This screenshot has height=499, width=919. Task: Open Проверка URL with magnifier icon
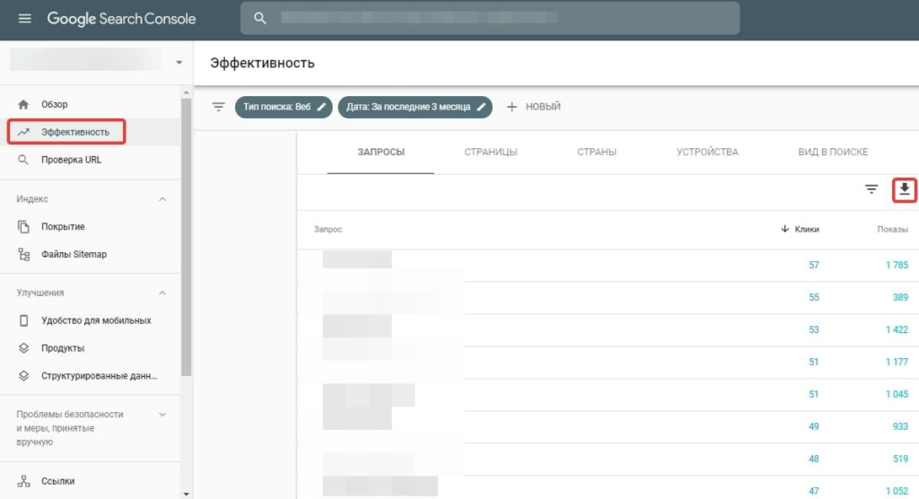click(x=24, y=160)
